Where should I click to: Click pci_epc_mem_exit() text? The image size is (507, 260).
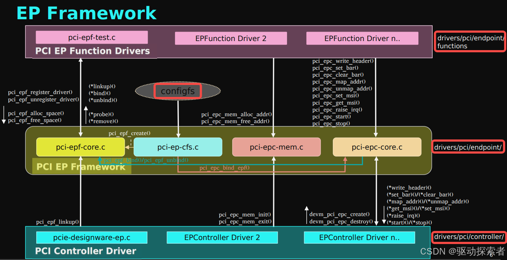pyautogui.click(x=245, y=222)
